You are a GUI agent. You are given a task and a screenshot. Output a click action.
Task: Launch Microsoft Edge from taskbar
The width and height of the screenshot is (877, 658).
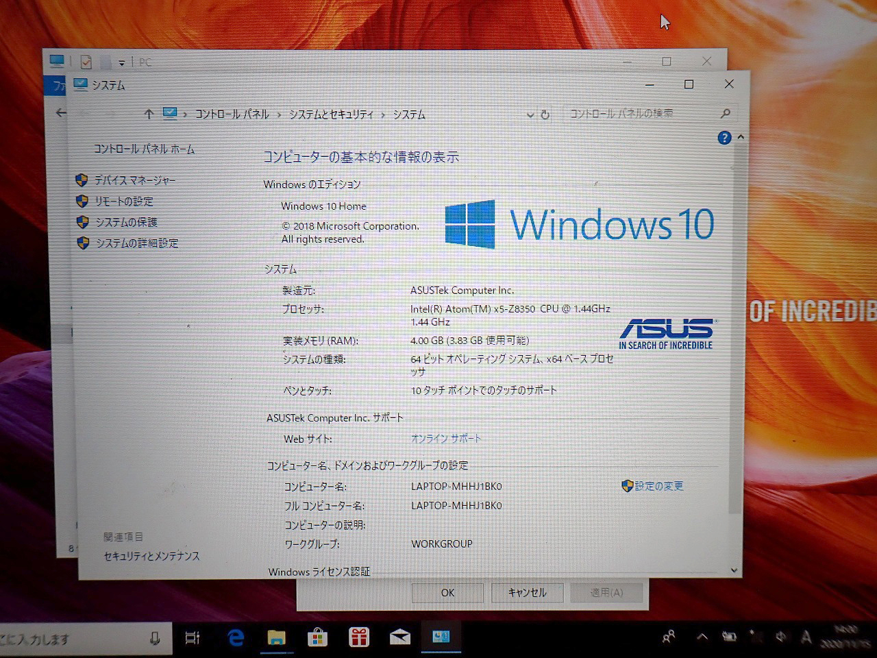(236, 638)
